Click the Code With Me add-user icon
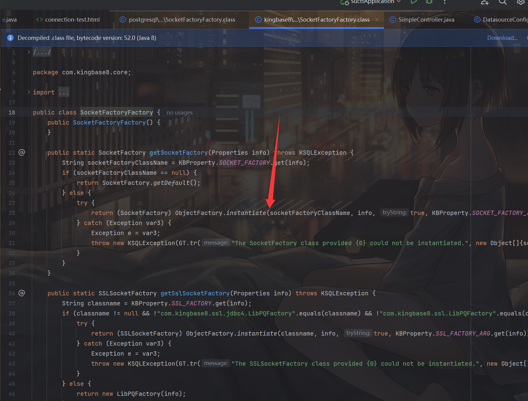The image size is (528, 401). tap(485, 2)
